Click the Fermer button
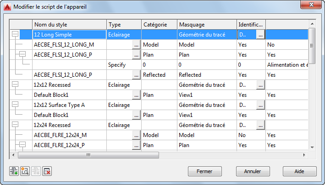Screen dimensions: 325x185 (x=204, y=171)
